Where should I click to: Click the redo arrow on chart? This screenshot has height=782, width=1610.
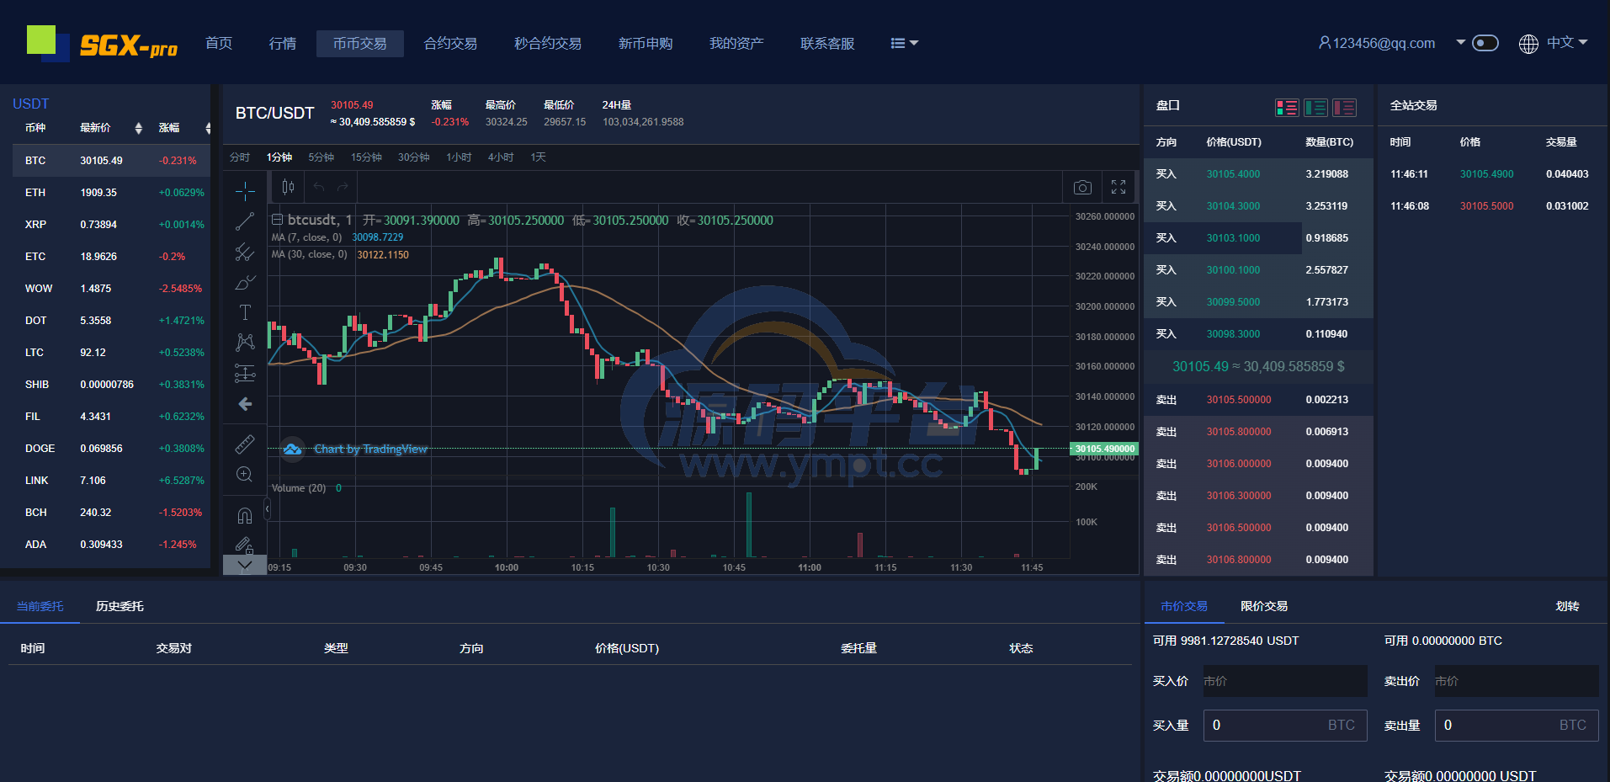(x=343, y=187)
